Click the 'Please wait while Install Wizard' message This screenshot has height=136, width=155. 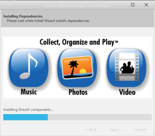tap(48, 21)
